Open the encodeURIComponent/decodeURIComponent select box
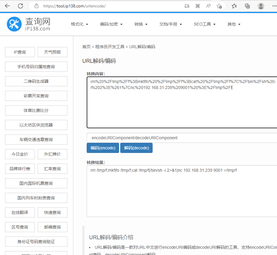 pos(182,138)
